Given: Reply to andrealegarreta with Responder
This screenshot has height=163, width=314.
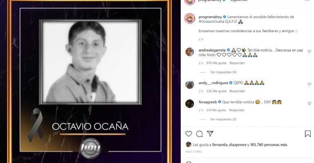Looking at the screenshot, I should pyautogui.click(x=237, y=63).
